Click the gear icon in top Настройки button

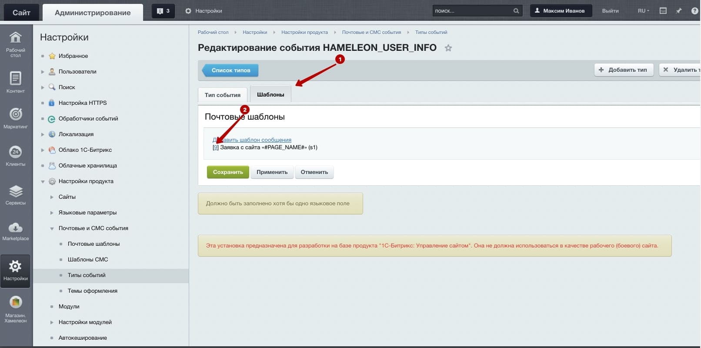188,11
